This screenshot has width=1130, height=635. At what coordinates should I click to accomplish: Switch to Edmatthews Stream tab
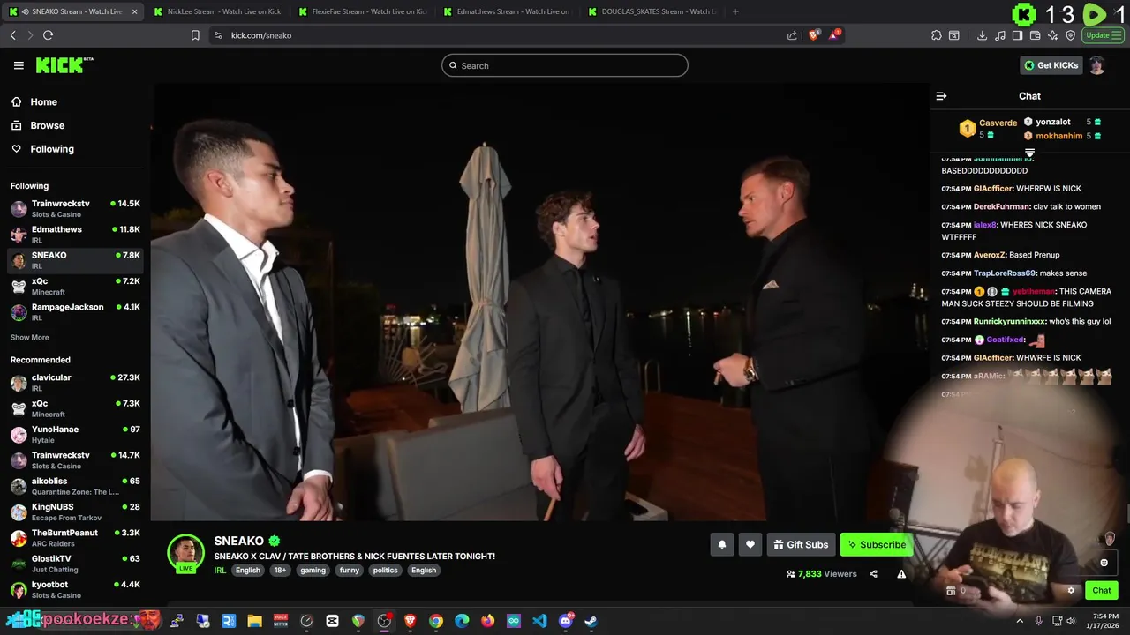(507, 11)
